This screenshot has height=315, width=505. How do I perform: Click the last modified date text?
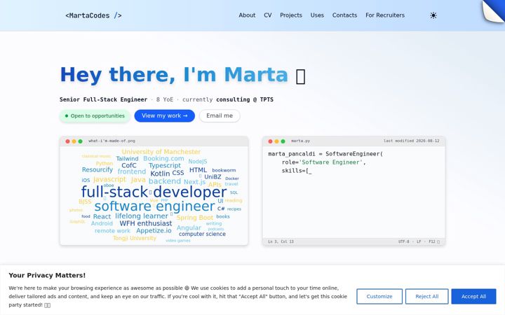(x=411, y=141)
